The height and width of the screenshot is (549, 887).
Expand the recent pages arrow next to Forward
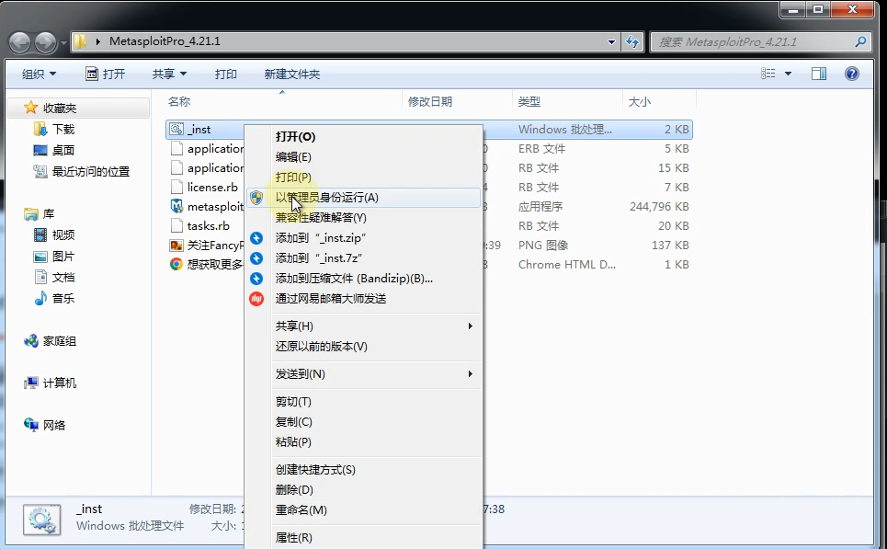[x=63, y=43]
